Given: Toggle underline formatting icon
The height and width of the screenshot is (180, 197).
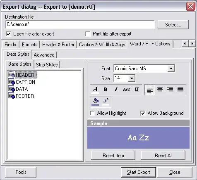Looking at the screenshot, I should tap(137, 90).
